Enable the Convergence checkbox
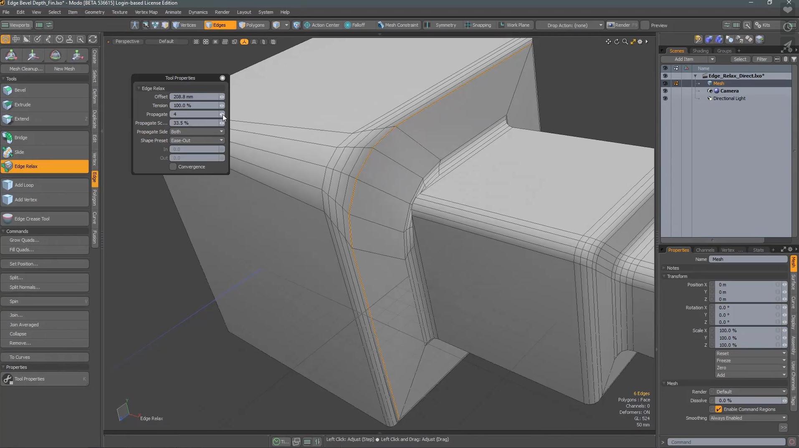 click(x=172, y=167)
